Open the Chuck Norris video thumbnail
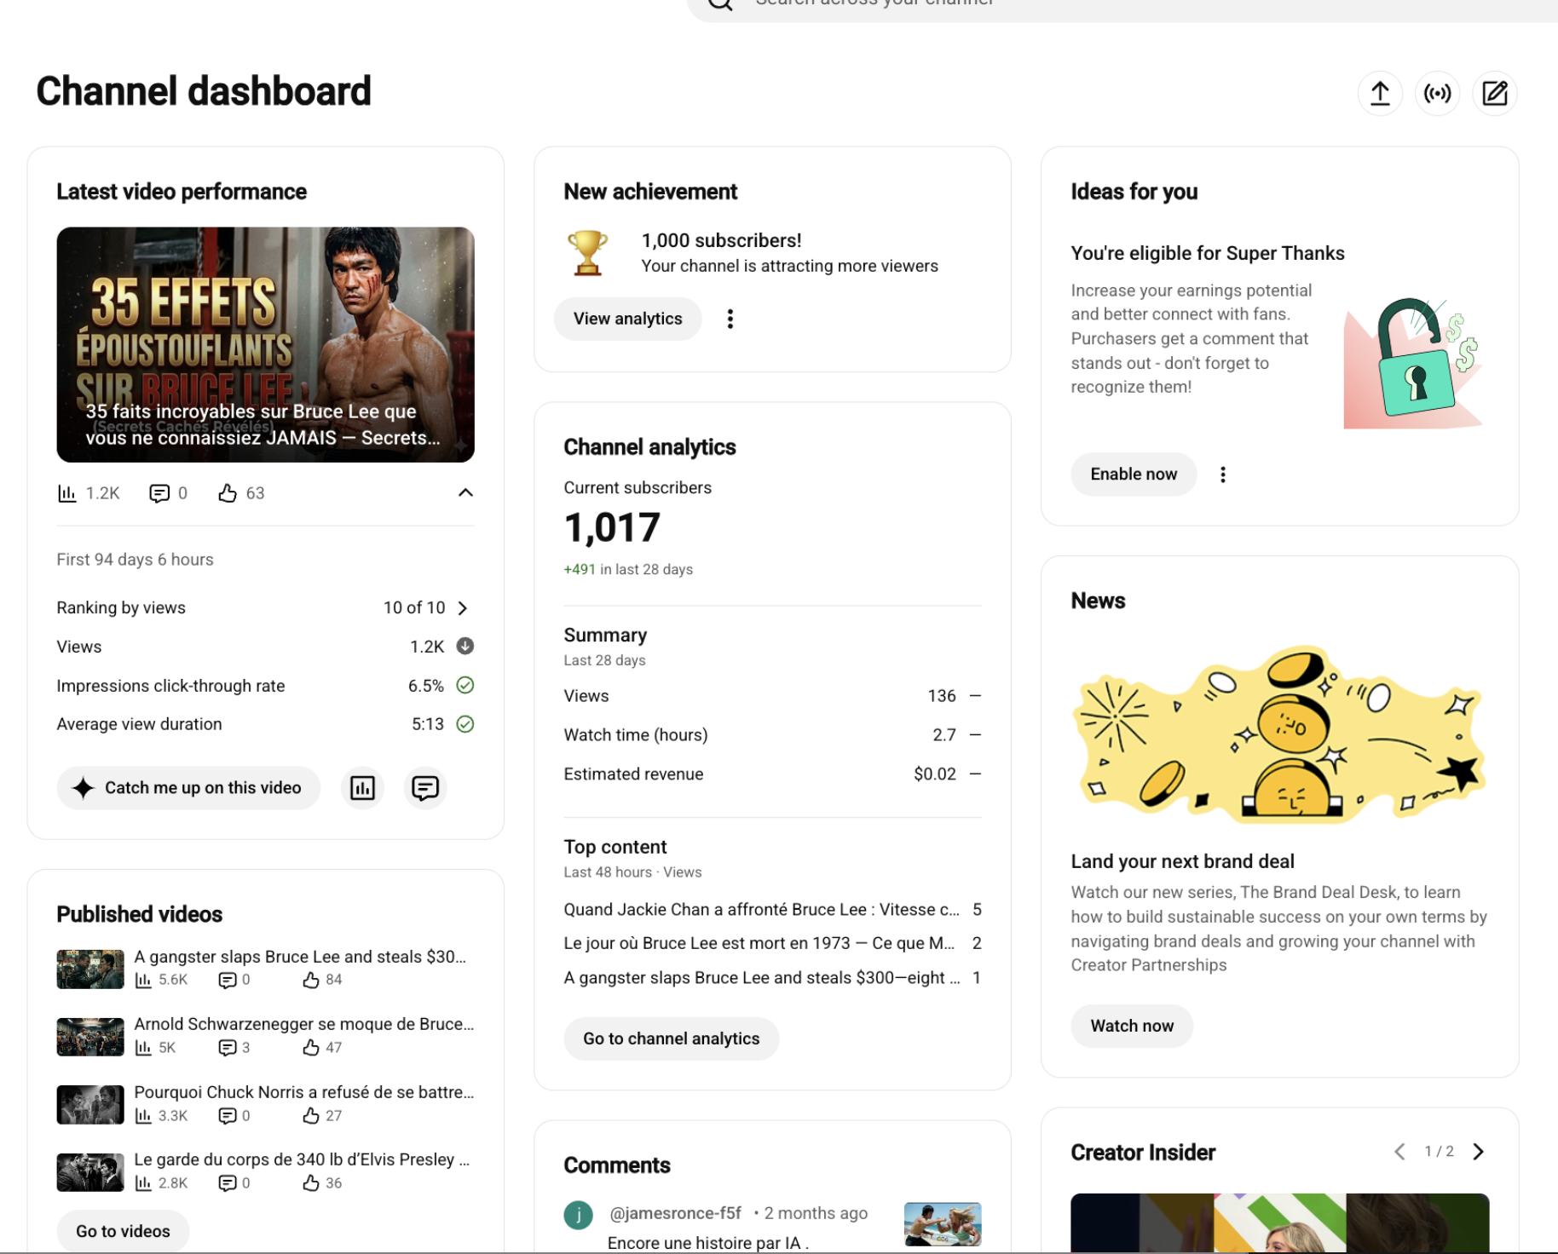Viewport: 1558px width, 1254px height. click(90, 1104)
